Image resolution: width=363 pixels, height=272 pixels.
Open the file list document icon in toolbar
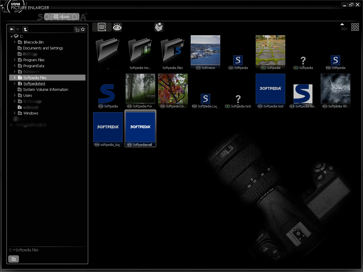click(102, 27)
